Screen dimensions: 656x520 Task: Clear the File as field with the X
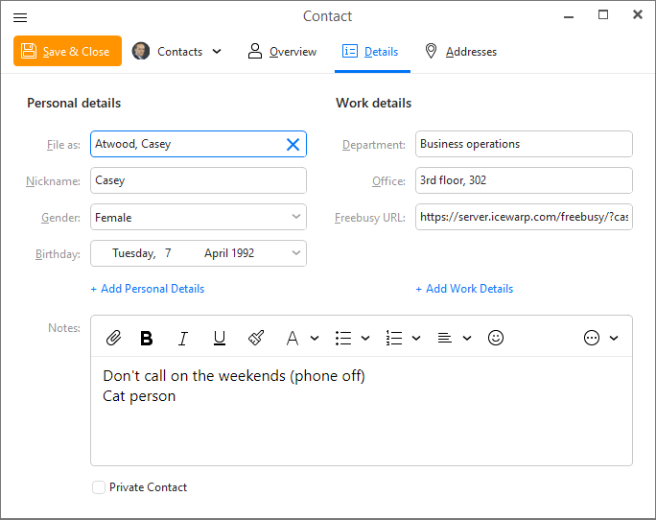293,145
